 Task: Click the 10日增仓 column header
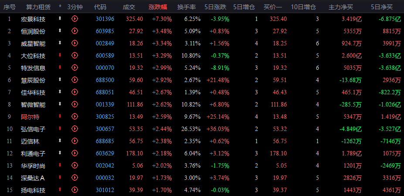pos(303,7)
